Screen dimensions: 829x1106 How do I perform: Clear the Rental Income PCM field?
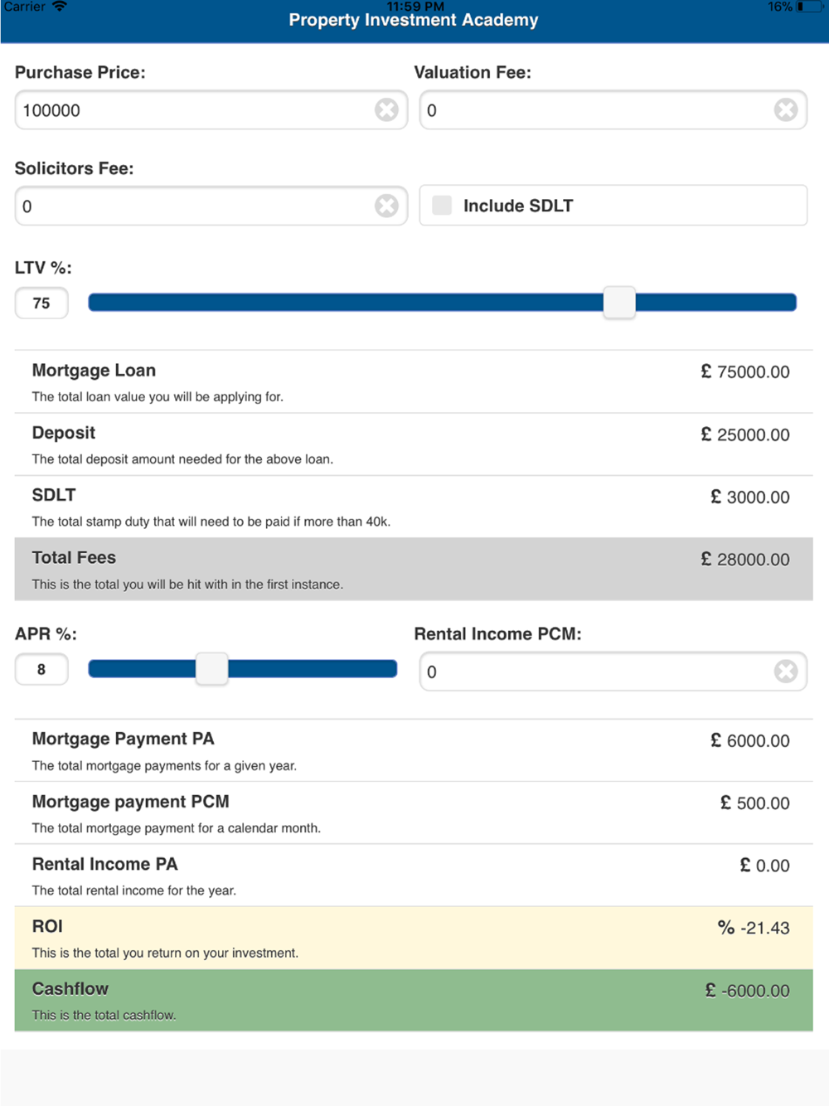[785, 671]
